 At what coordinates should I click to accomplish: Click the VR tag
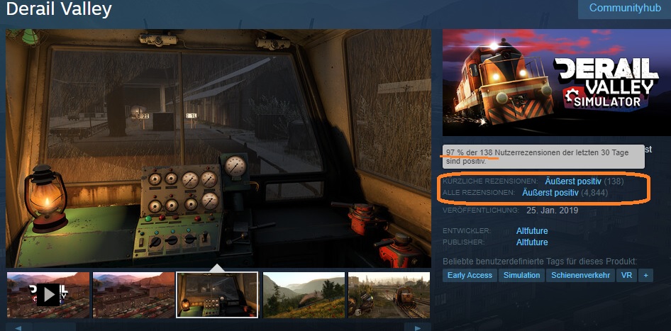pyautogui.click(x=627, y=276)
